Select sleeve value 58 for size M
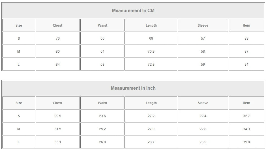The width and height of the screenshot is (266, 150). 203,52
